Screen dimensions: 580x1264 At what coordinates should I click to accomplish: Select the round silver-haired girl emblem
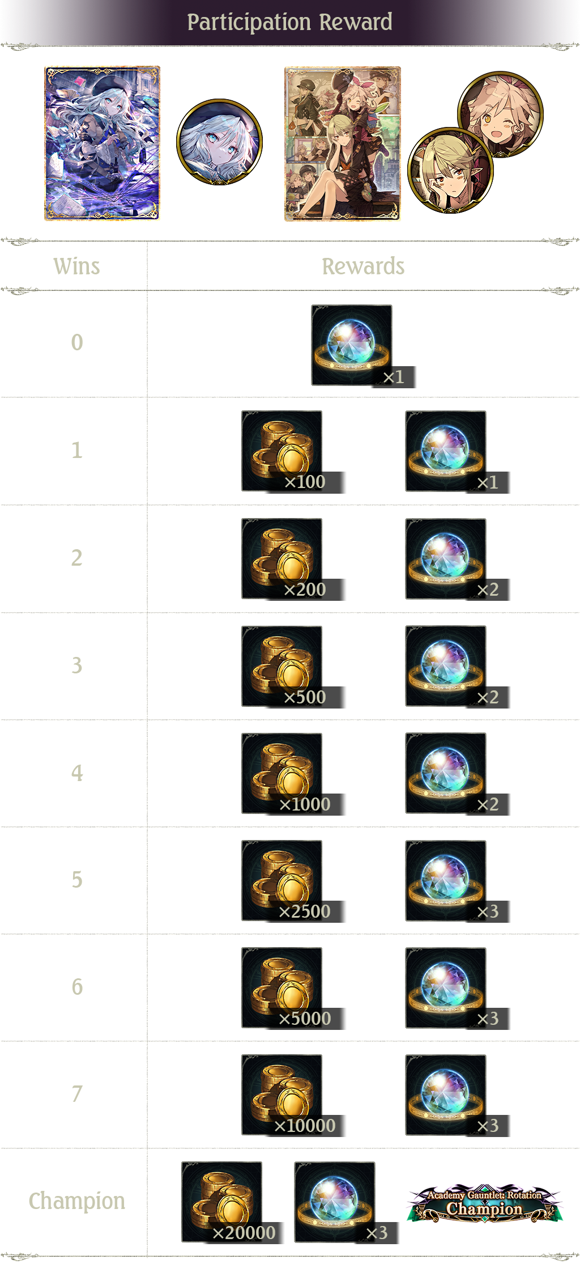click(220, 142)
